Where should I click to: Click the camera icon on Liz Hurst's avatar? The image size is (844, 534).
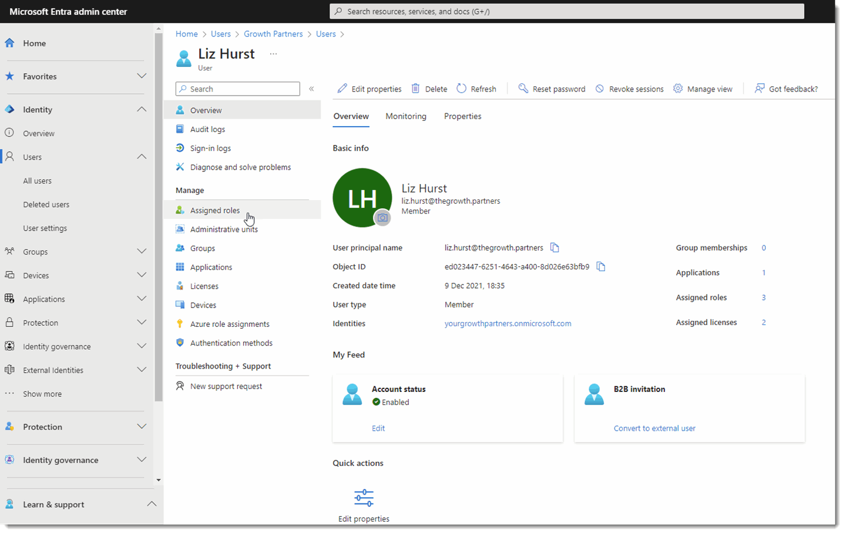(383, 217)
